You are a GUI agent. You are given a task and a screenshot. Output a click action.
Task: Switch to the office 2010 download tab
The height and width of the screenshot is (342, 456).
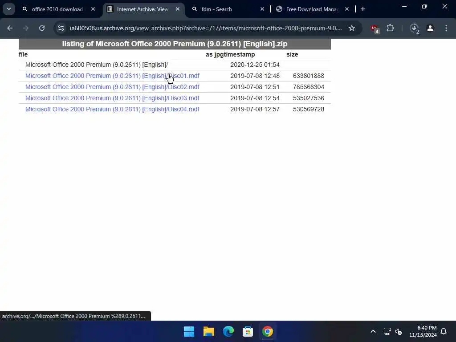(57, 9)
